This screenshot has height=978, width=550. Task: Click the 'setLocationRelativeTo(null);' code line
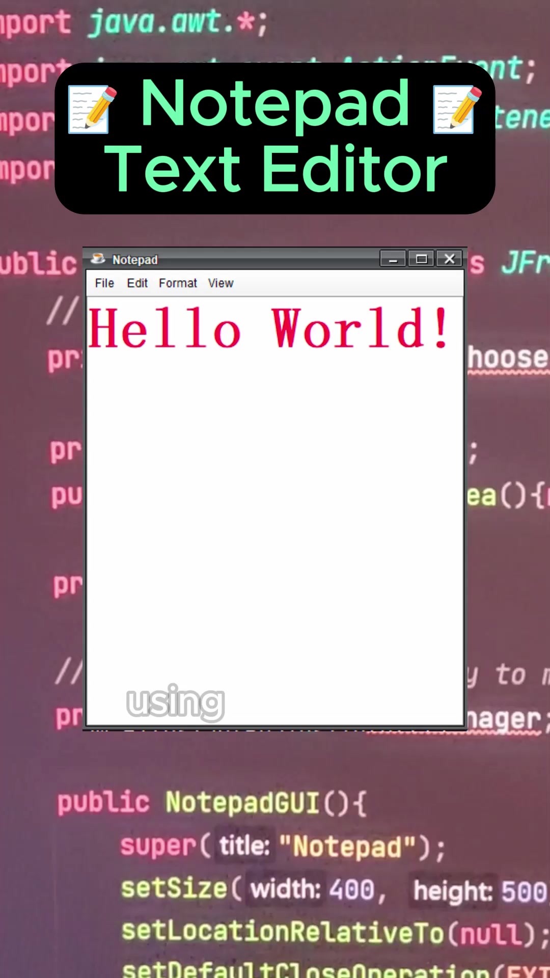pos(335,933)
